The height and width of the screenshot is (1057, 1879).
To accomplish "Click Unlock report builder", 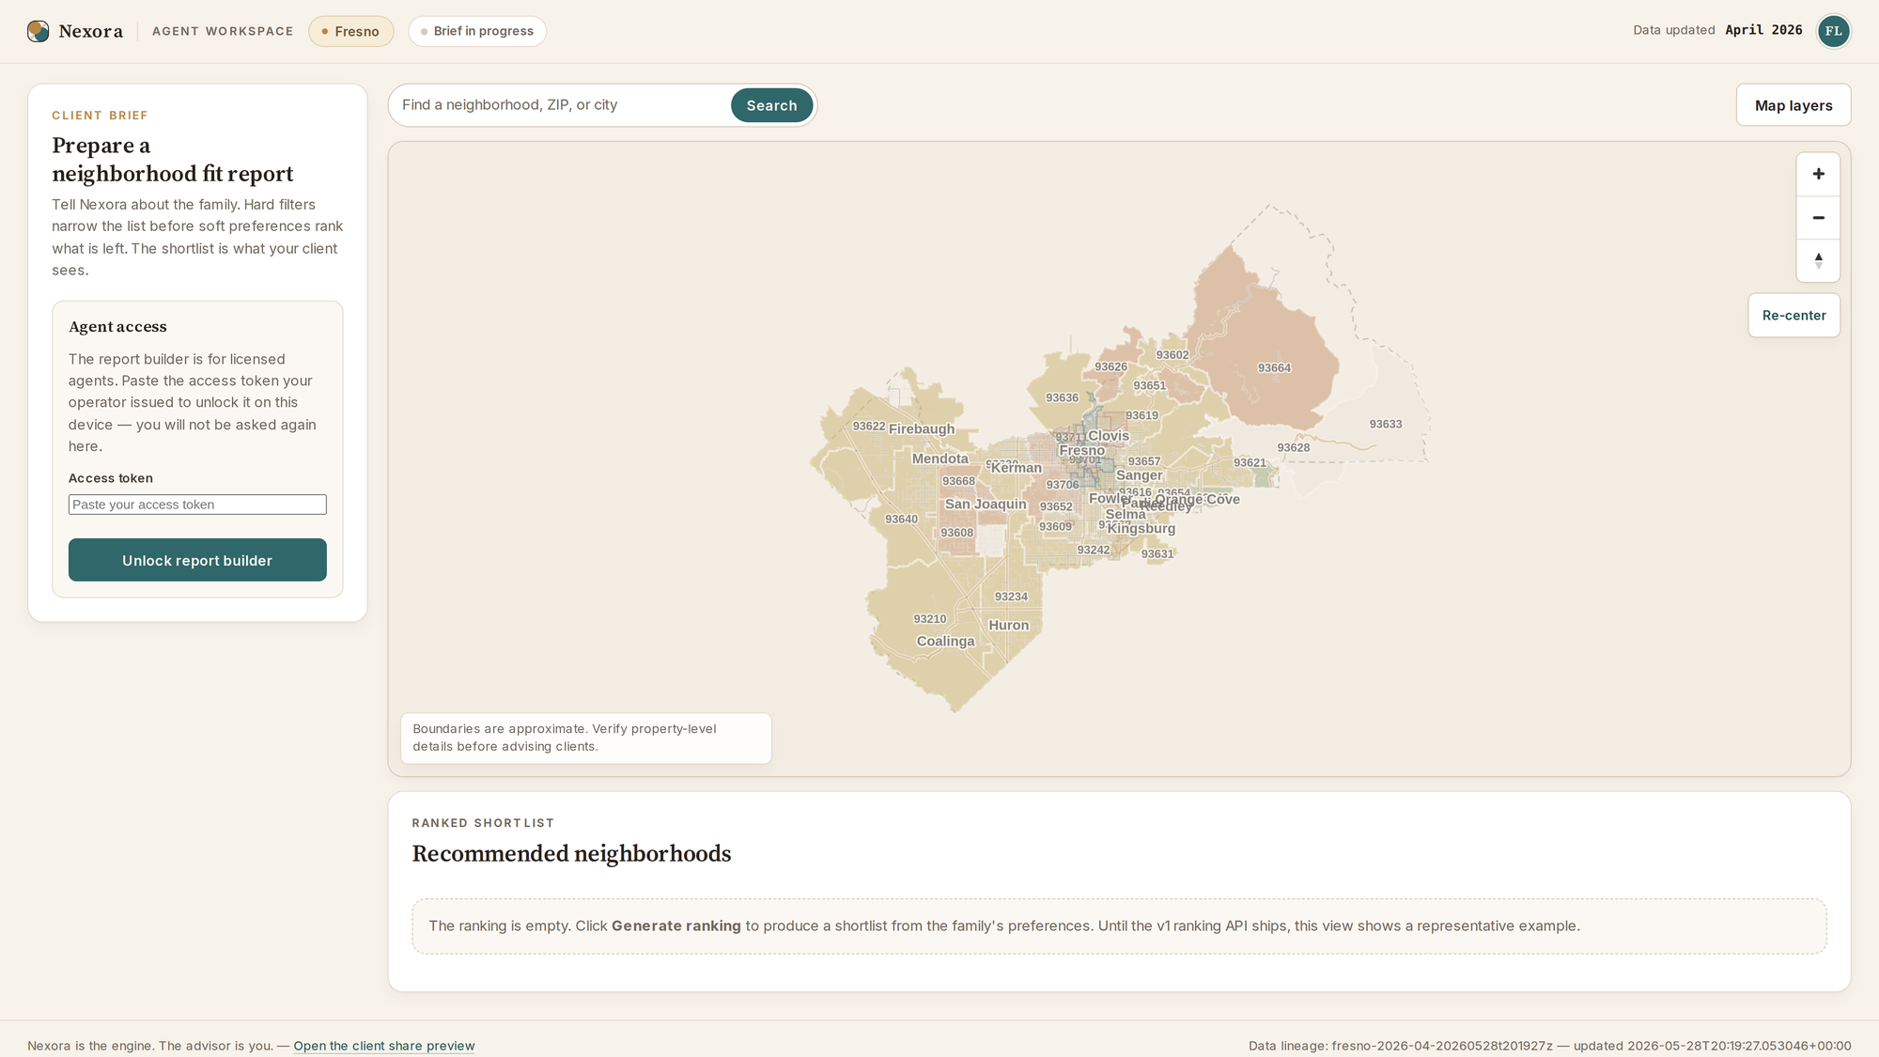I will click(x=197, y=560).
